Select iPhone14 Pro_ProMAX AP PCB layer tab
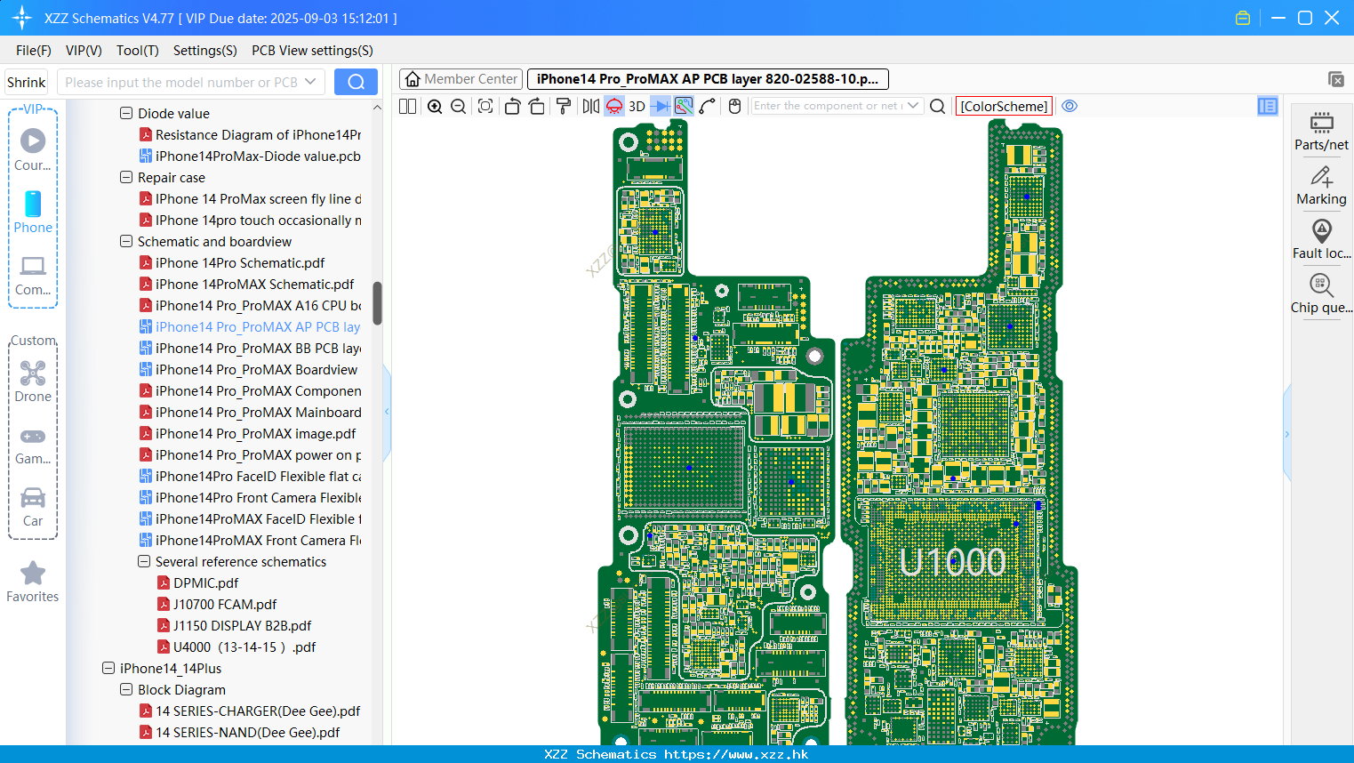Image resolution: width=1354 pixels, height=763 pixels. (708, 79)
